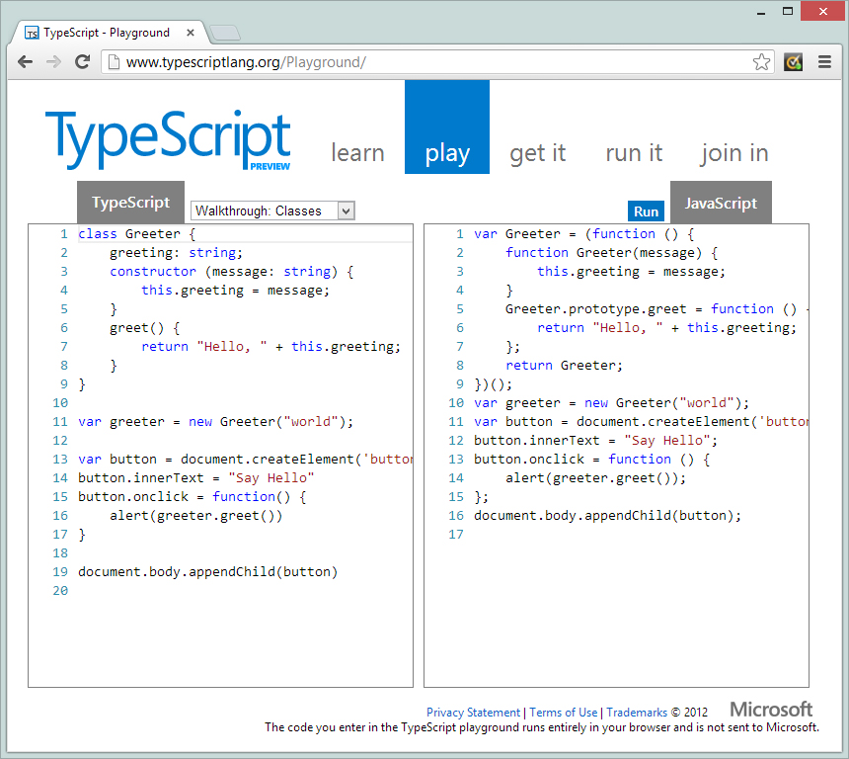Click 'button.innerText' line in TypeScript editor
The width and height of the screenshot is (849, 759).
pyautogui.click(x=196, y=477)
